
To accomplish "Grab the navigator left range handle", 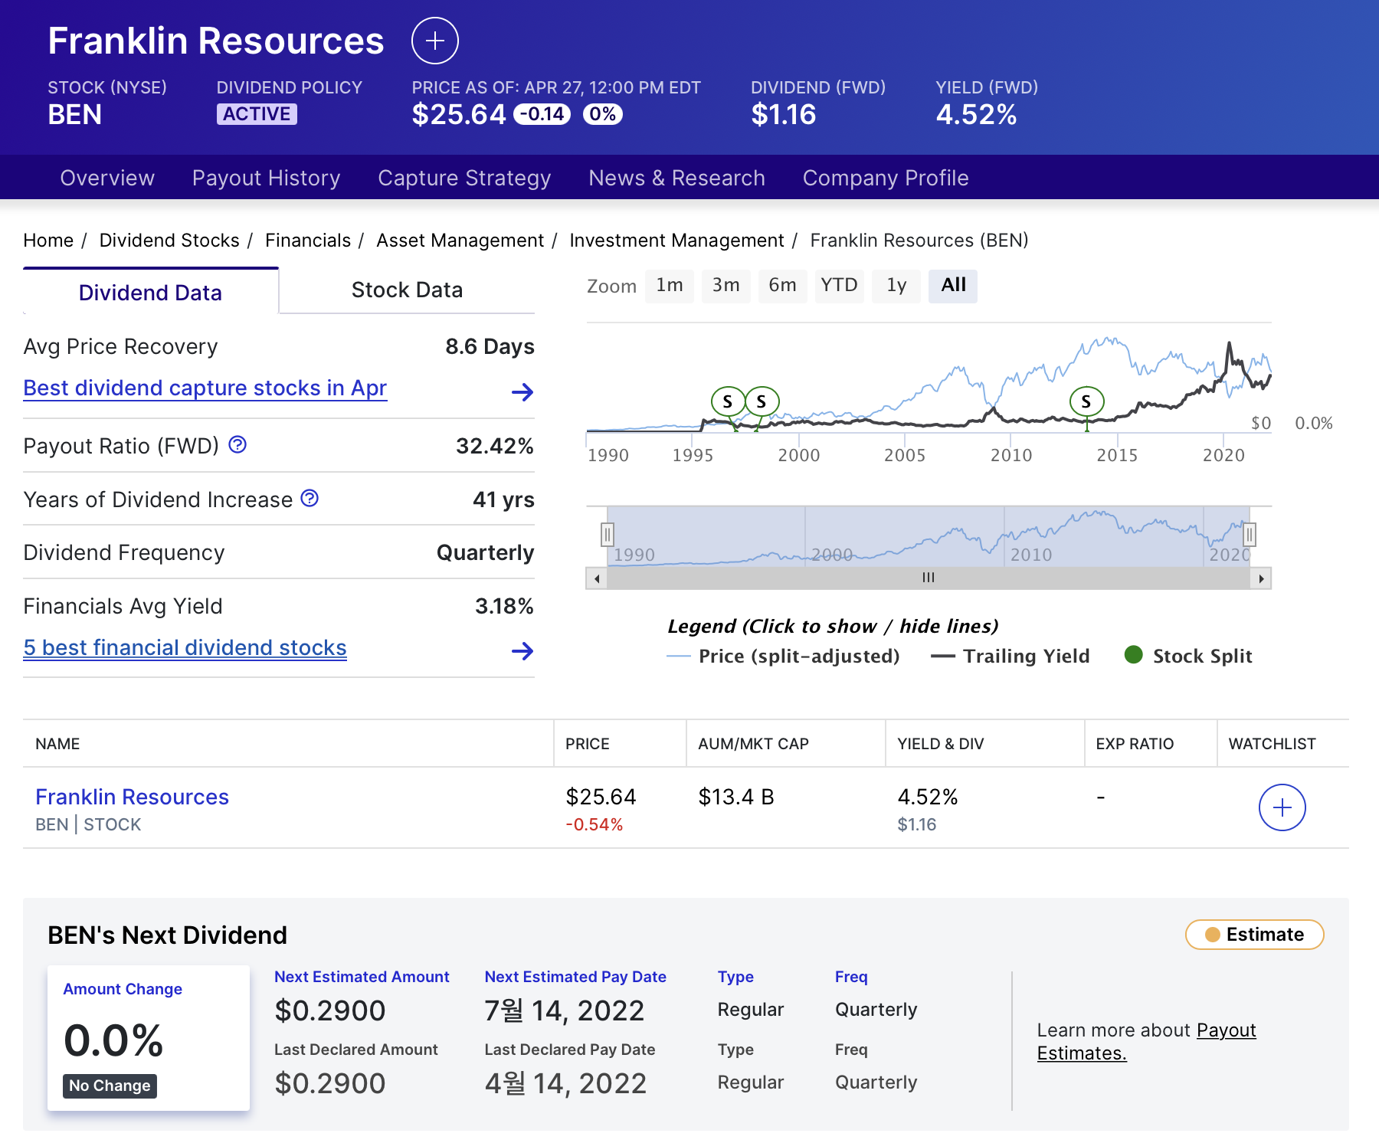I will [608, 534].
